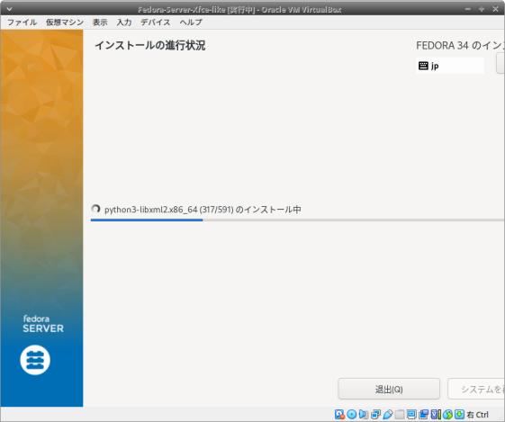Click the hard disk activity indicator icon

[339, 414]
